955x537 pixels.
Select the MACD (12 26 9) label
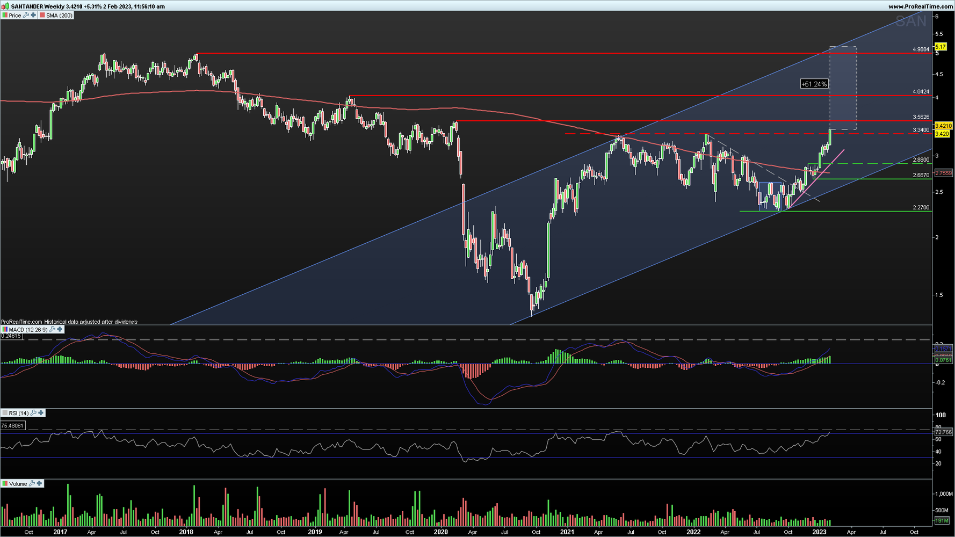28,330
